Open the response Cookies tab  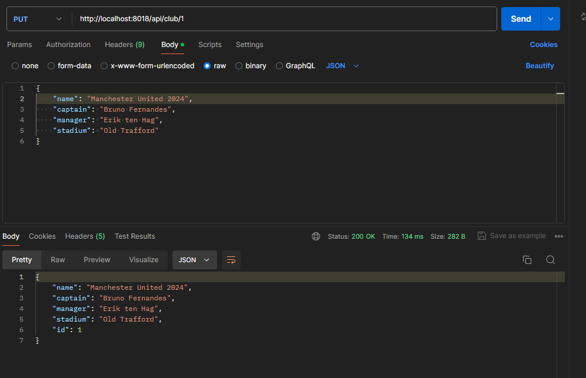42,236
